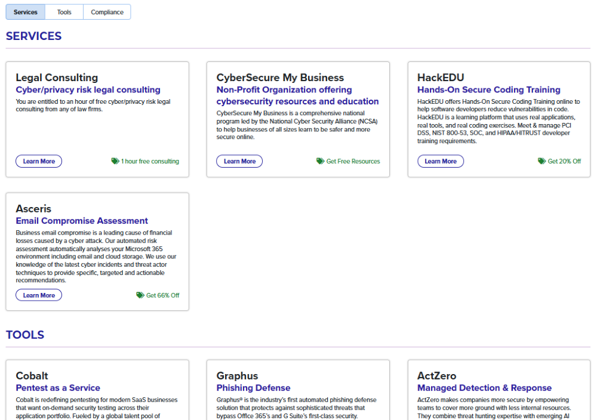This screenshot has width=597, height=420.
Task: Click Learn More on Legal Consulting card
Action: tap(39, 161)
